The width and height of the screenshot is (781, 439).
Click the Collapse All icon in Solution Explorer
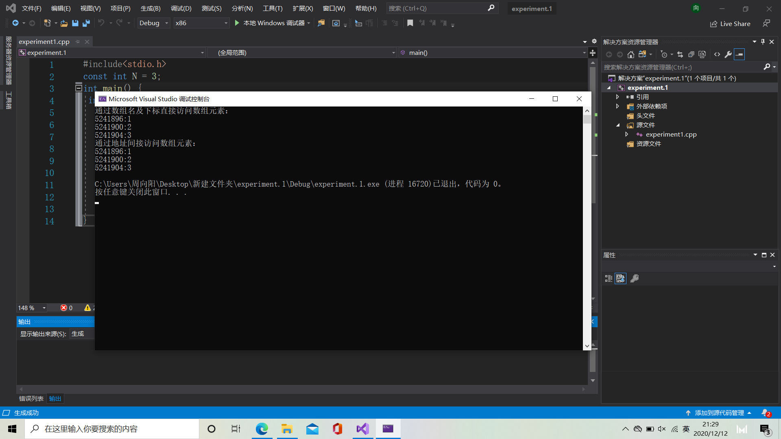691,54
